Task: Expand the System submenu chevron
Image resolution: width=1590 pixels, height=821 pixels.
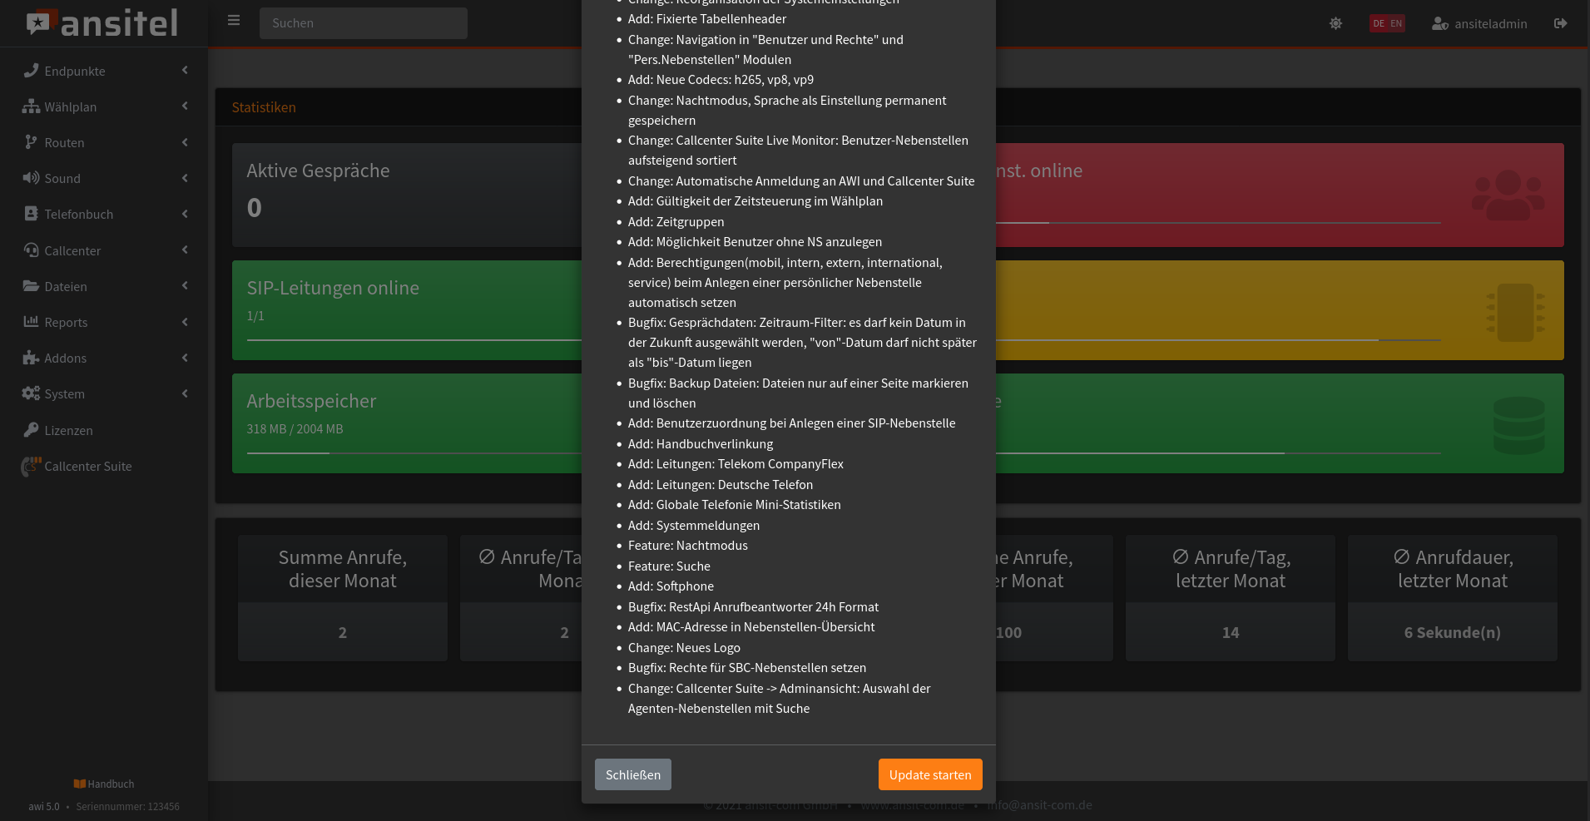Action: [x=185, y=393]
